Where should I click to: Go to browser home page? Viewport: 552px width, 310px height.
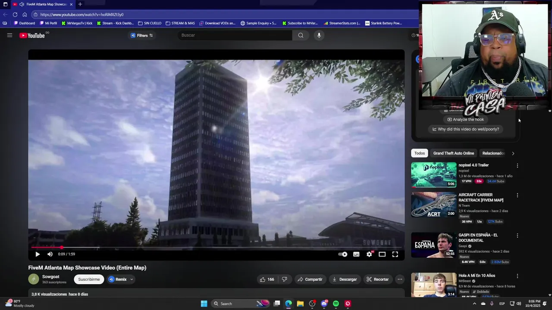[25, 15]
